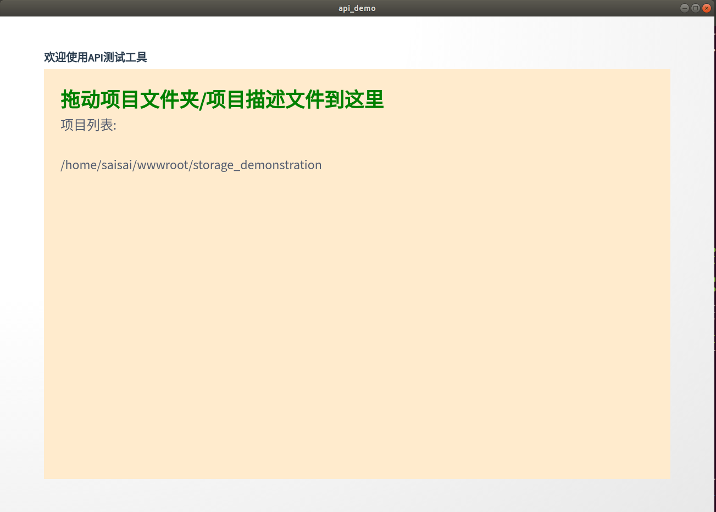716x512 pixels.
Task: Click the green 拖动项目文件夹 heading
Action: (222, 100)
